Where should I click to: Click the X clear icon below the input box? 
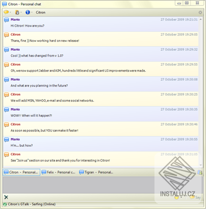tap(6, 197)
